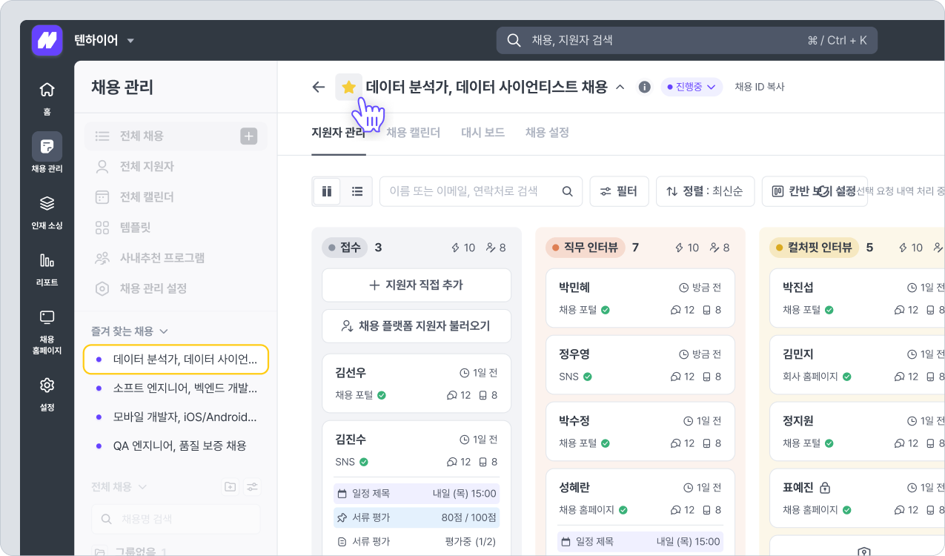The image size is (945, 556).
Task: Click calendar icon in 김진수 일정 제목 row
Action: point(342,493)
